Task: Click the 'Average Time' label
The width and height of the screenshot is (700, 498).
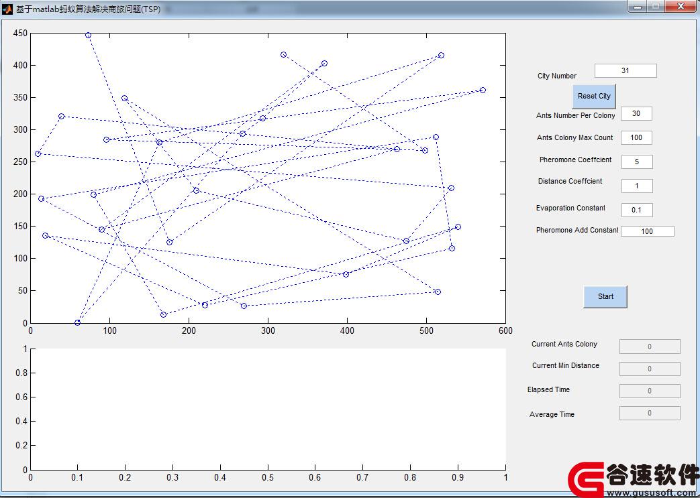Action: [x=552, y=415]
